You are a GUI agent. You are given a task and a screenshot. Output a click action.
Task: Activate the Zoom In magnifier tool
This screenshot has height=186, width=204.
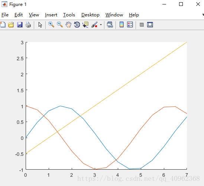[51, 25]
